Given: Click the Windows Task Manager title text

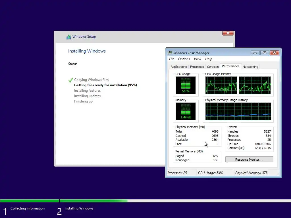Looking at the screenshot, I should pyautogui.click(x=191, y=53).
